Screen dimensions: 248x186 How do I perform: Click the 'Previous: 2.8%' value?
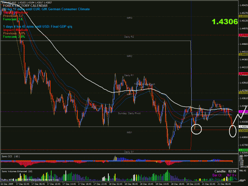tap(14, 33)
